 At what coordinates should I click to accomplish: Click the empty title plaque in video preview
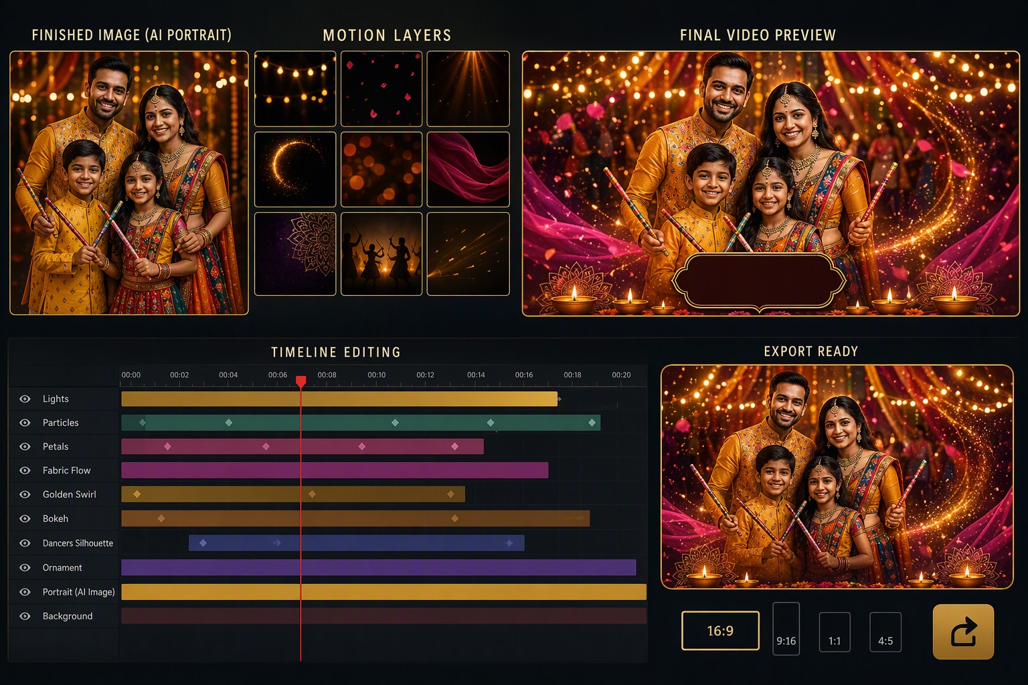pos(759,281)
